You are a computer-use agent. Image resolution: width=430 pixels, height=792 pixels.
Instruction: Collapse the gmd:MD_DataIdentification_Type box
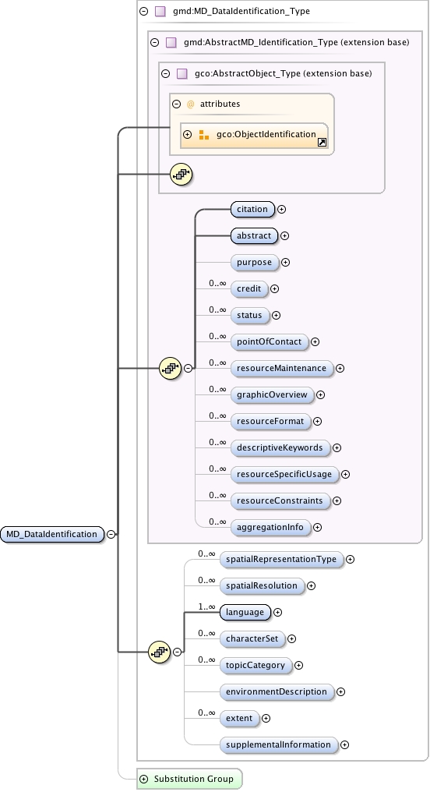pos(144,11)
